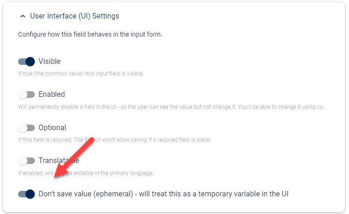Click the User Interface (UI) Settings heading

tap(75, 16)
